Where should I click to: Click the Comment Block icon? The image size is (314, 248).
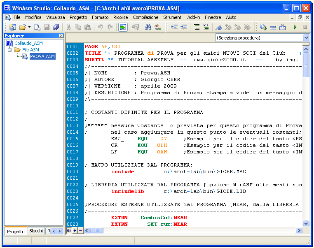(x=197, y=27)
